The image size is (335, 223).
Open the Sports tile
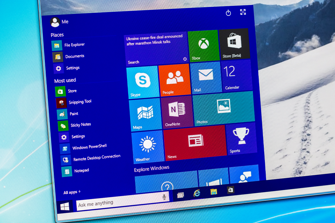(241, 139)
